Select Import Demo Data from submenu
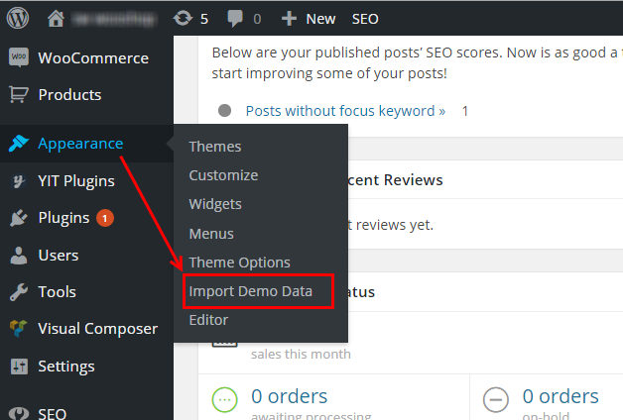 point(250,291)
